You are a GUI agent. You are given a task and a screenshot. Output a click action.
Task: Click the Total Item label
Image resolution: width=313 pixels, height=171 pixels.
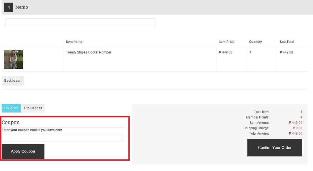coord(262,112)
